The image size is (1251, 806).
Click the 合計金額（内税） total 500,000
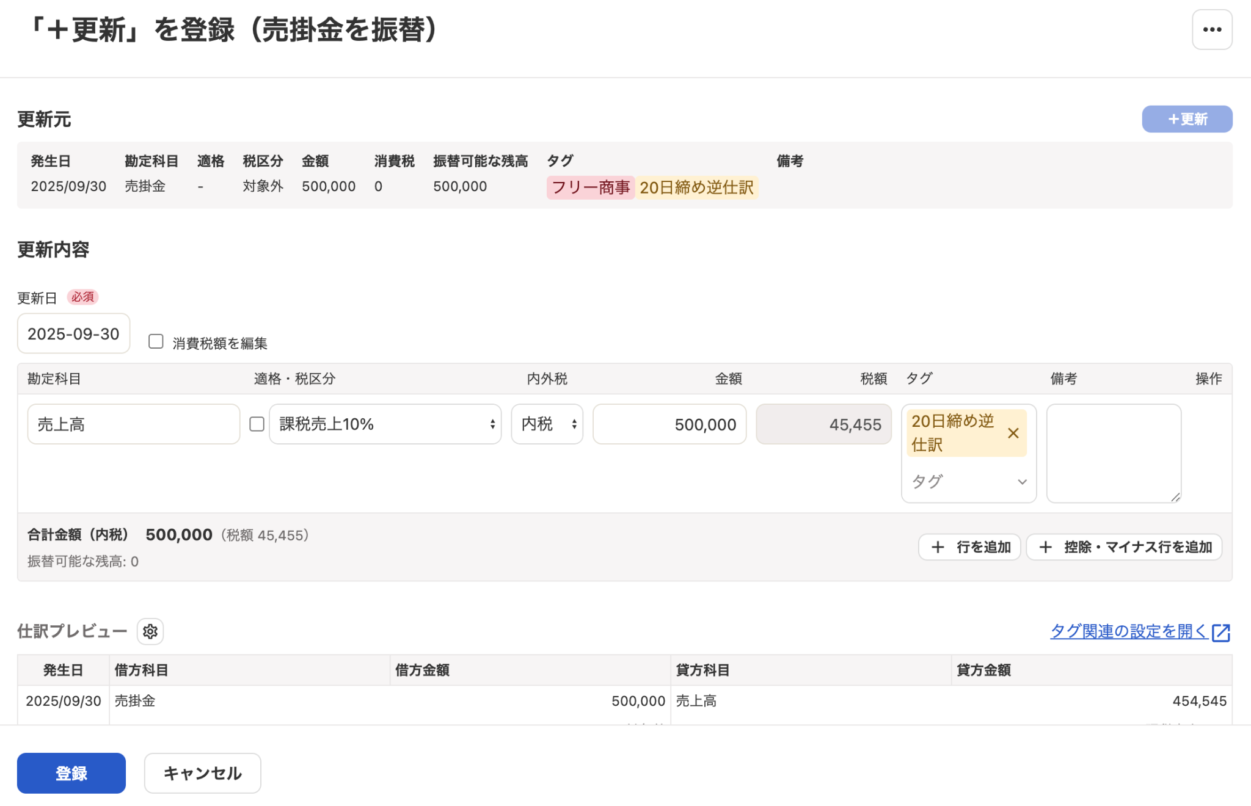[179, 535]
